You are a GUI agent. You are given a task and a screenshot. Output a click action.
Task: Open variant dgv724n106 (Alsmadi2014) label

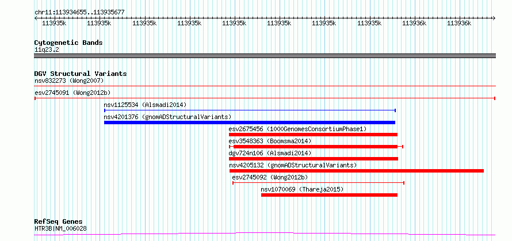pos(270,153)
